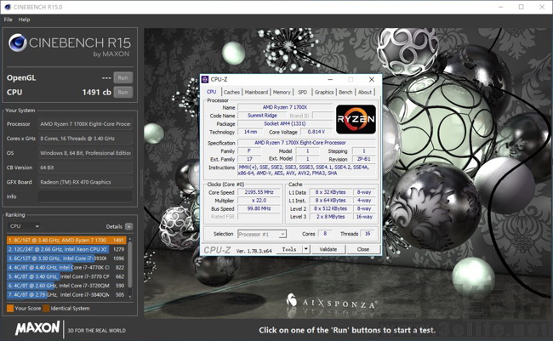Click the ranking list scrollbar
This screenshot has height=341, width=553.
pyautogui.click(x=130, y=264)
